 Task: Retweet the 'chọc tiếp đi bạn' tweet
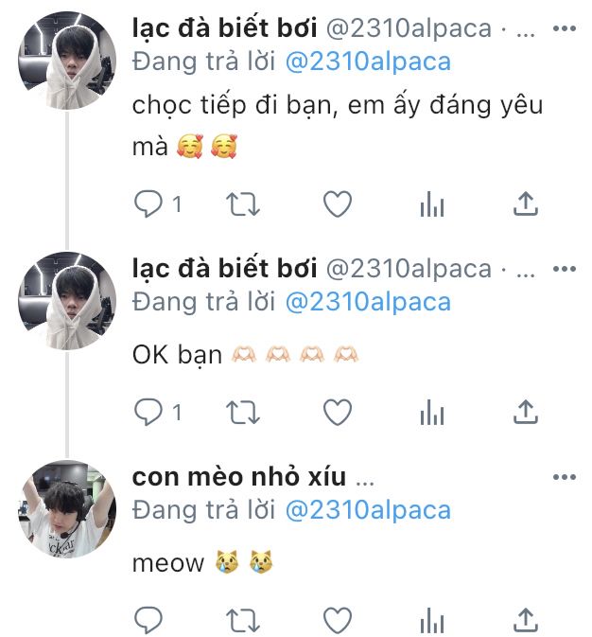[x=243, y=203]
